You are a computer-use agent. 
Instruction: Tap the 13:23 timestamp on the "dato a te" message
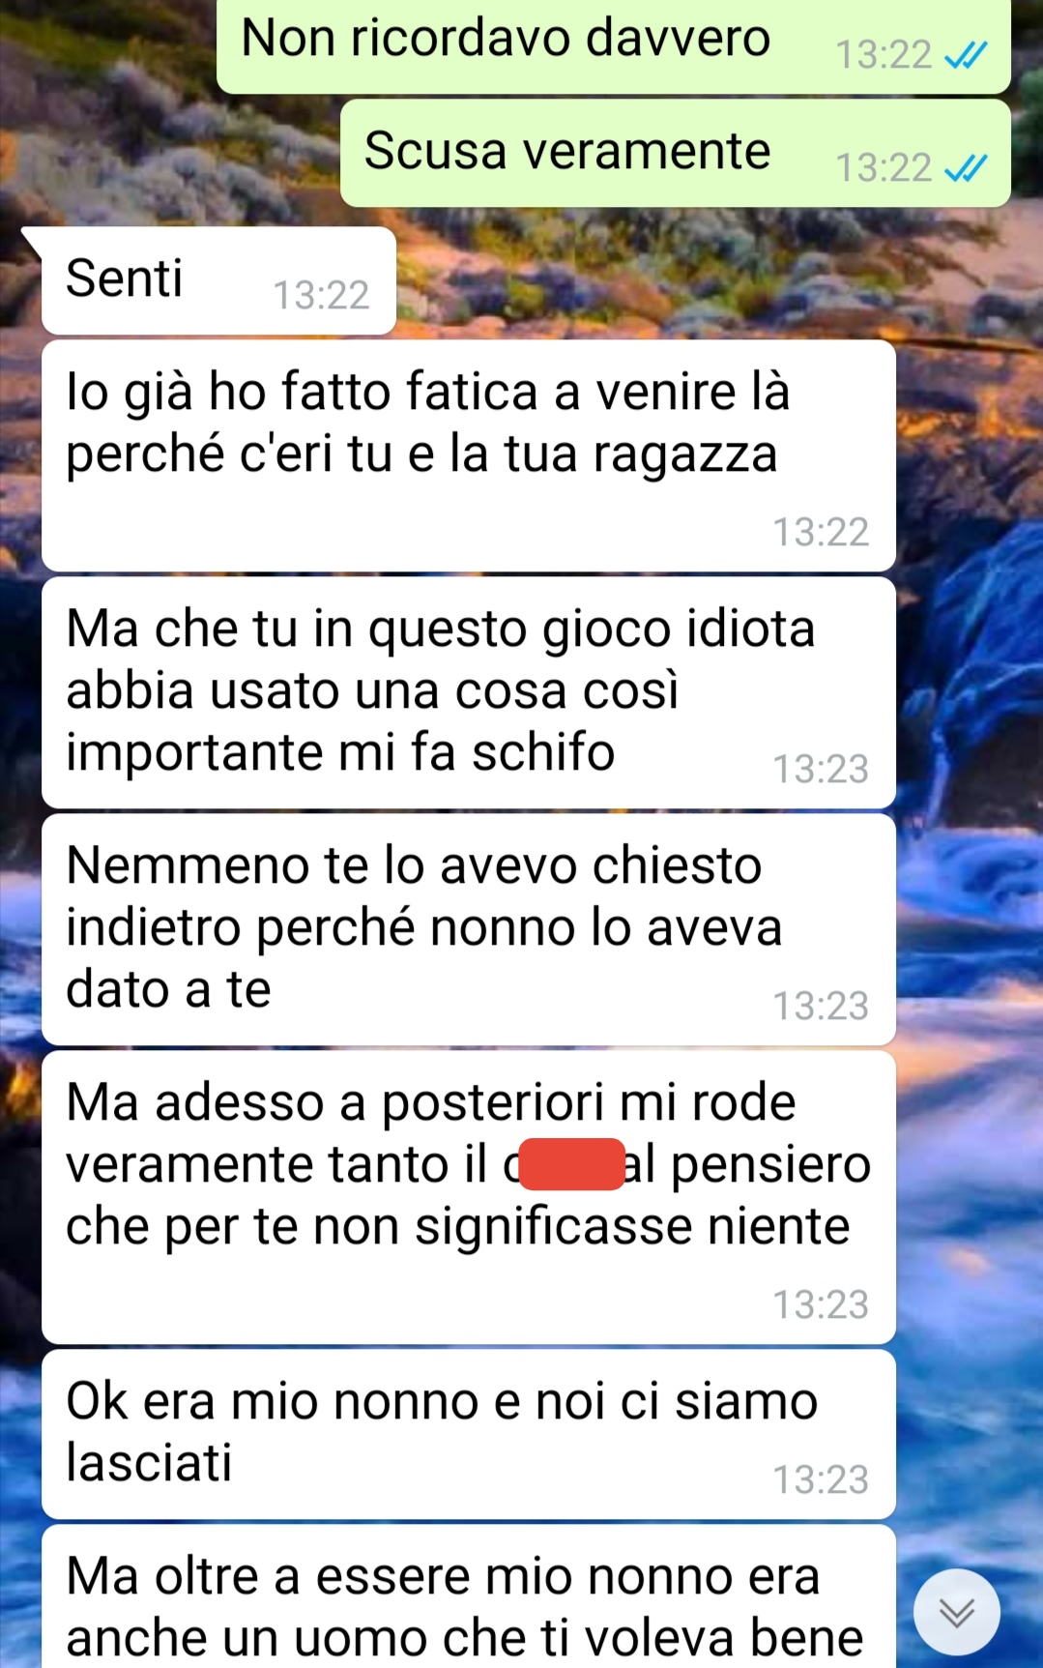(821, 1006)
